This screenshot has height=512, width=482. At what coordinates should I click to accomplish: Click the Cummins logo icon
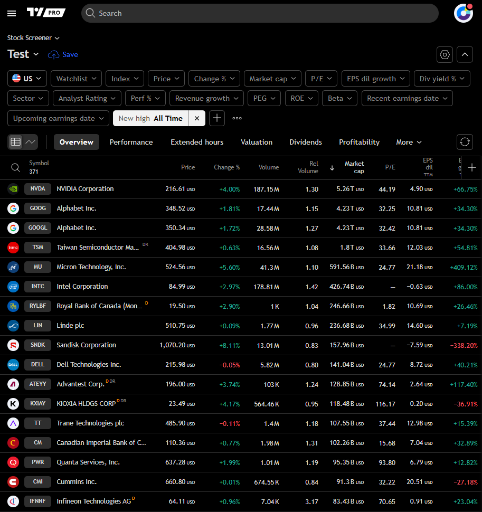(x=13, y=482)
